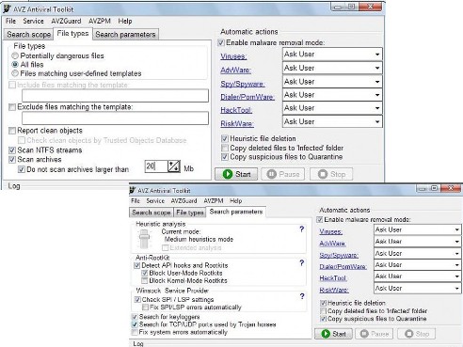Click Viruses link in top window
Screen dimensions: 463x347
pyautogui.click(x=233, y=56)
